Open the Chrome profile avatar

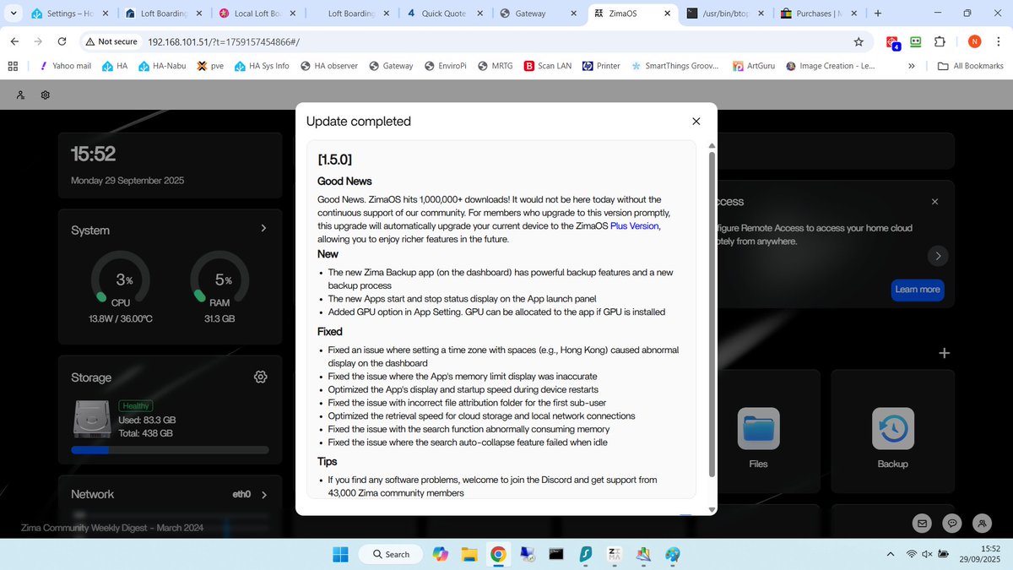974,41
